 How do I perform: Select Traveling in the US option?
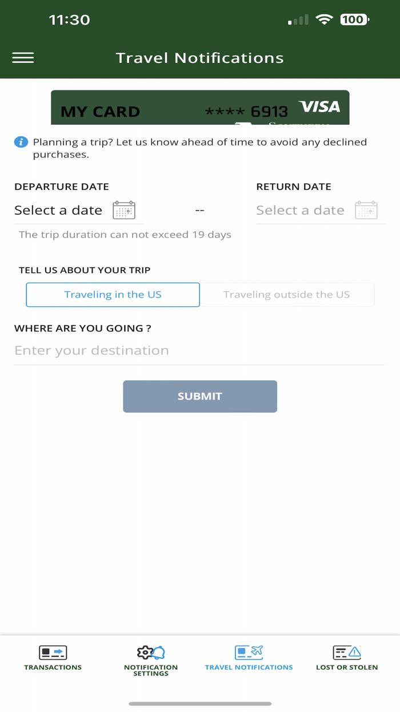pyautogui.click(x=113, y=295)
